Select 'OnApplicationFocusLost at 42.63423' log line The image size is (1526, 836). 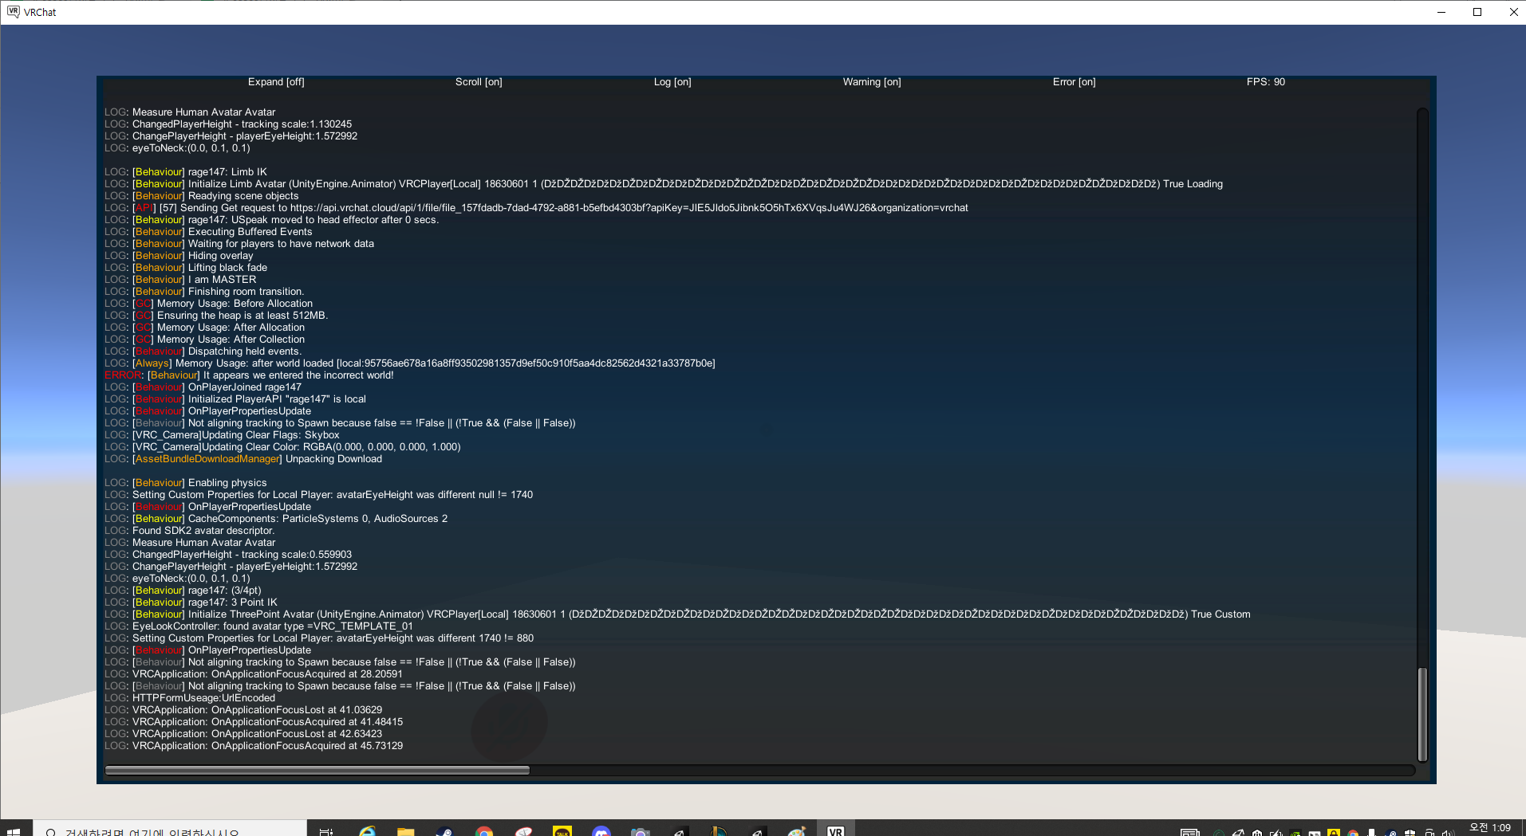point(243,734)
